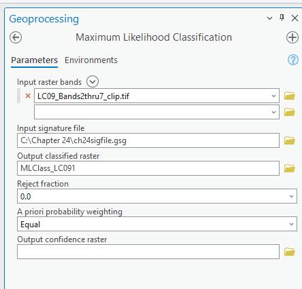302x289 pixels.
Task: Go back using the left arrow icon
Action: pyautogui.click(x=16, y=37)
